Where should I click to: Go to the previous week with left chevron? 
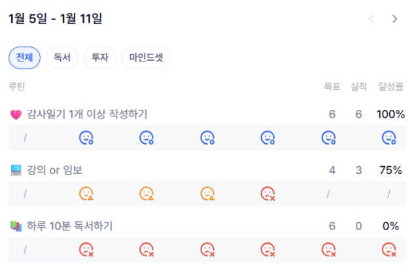click(x=372, y=19)
